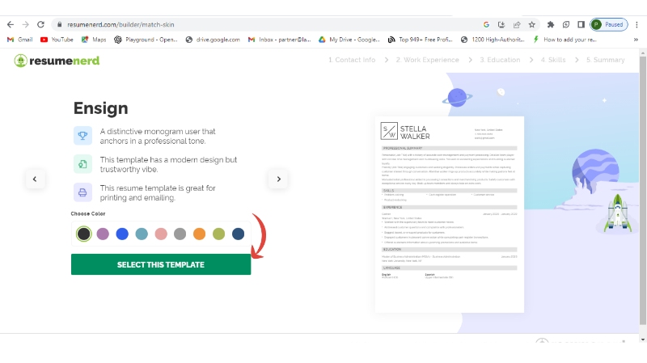Open the Paused profile menu

tap(608, 25)
